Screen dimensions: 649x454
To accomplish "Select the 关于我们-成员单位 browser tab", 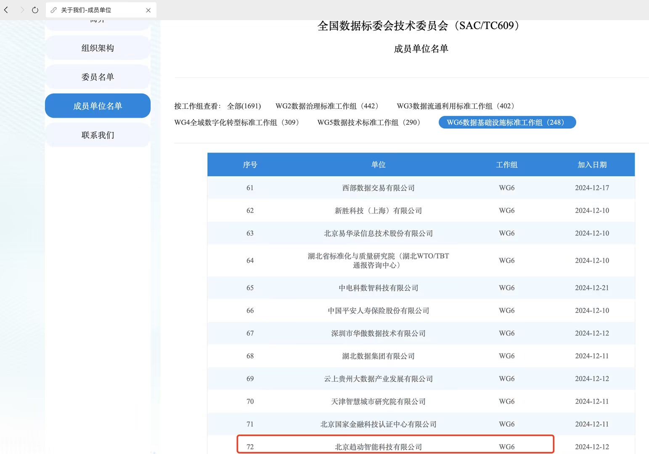I will (x=101, y=10).
